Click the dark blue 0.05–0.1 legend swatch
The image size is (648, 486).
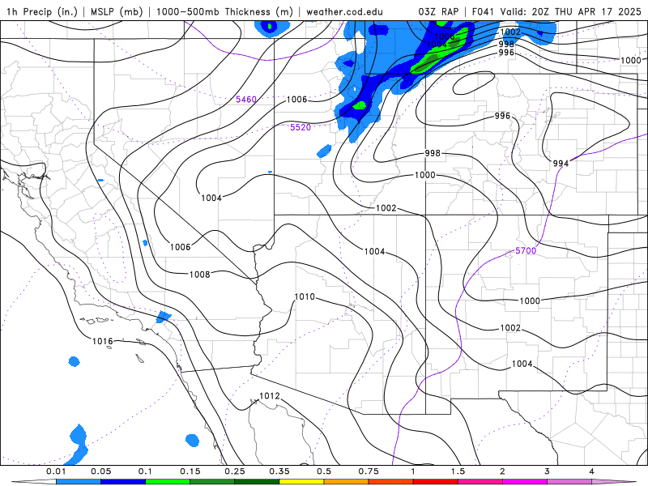point(123,482)
